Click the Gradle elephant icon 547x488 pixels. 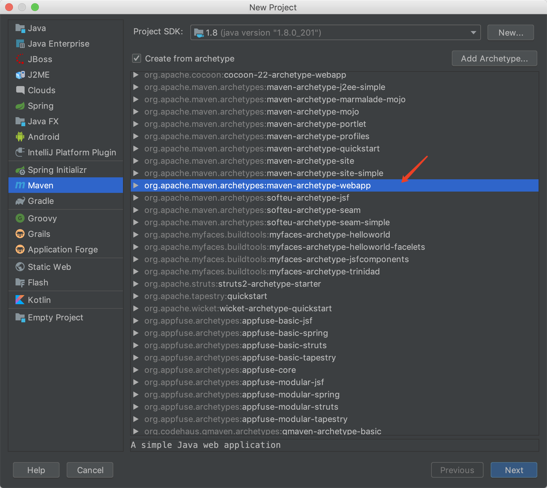(20, 201)
